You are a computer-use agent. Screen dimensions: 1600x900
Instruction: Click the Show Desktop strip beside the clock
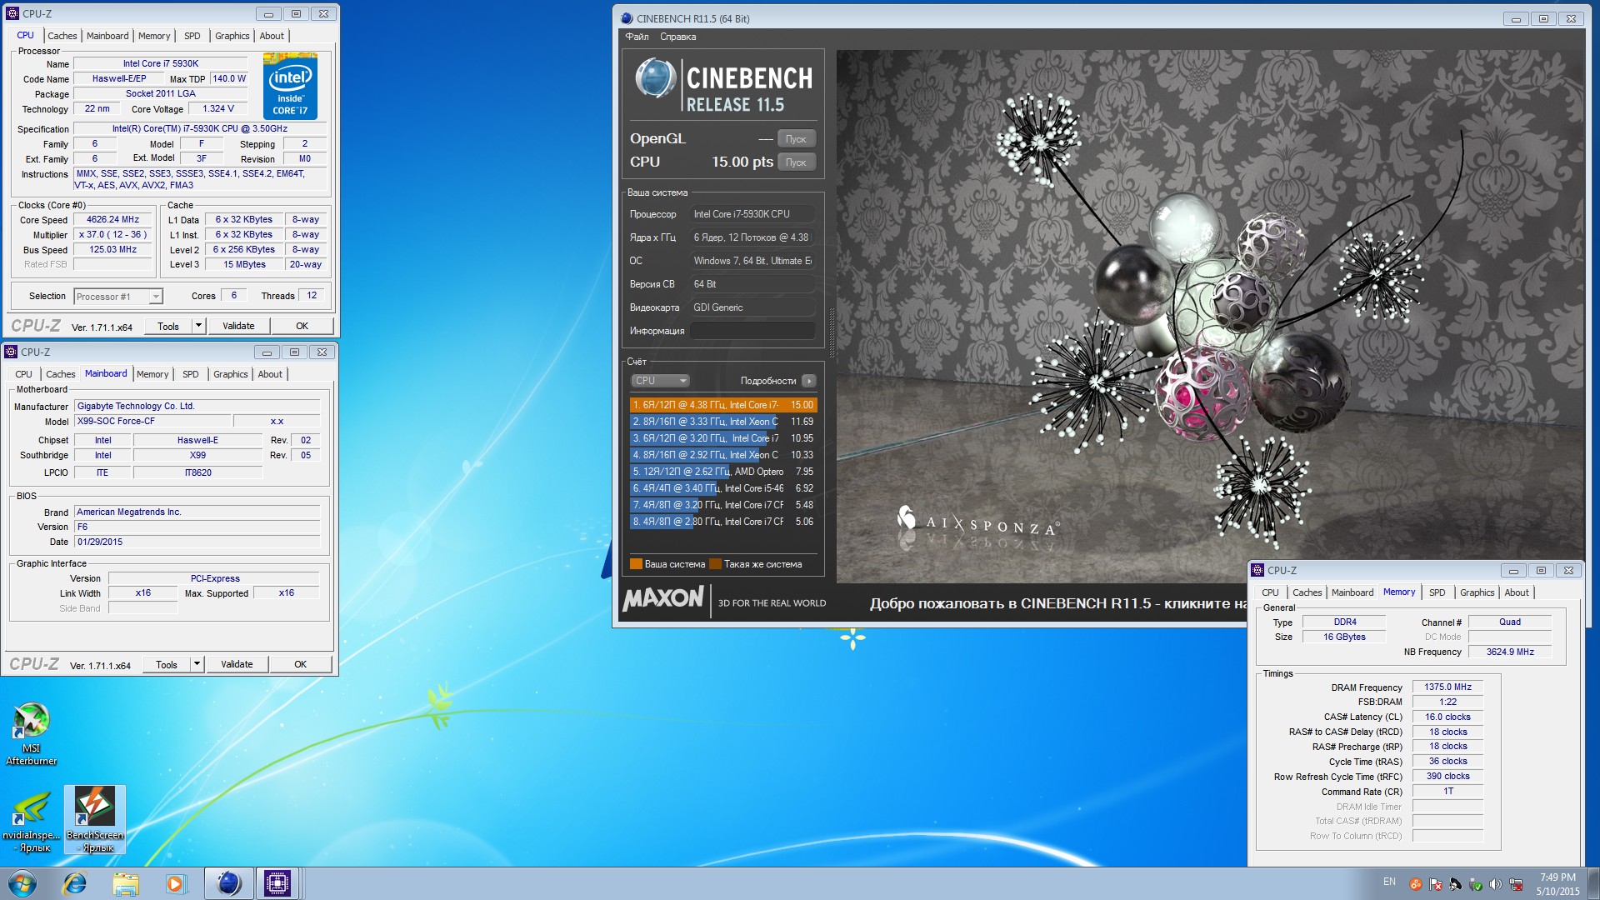tap(1593, 883)
